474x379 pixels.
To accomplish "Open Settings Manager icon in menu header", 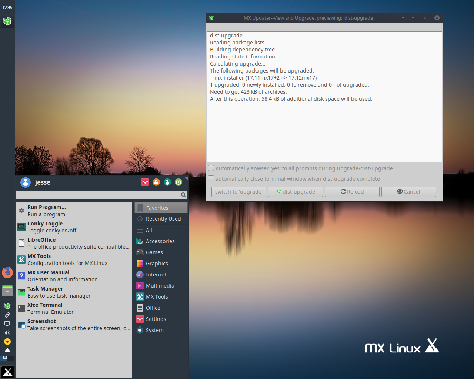I will click(145, 182).
